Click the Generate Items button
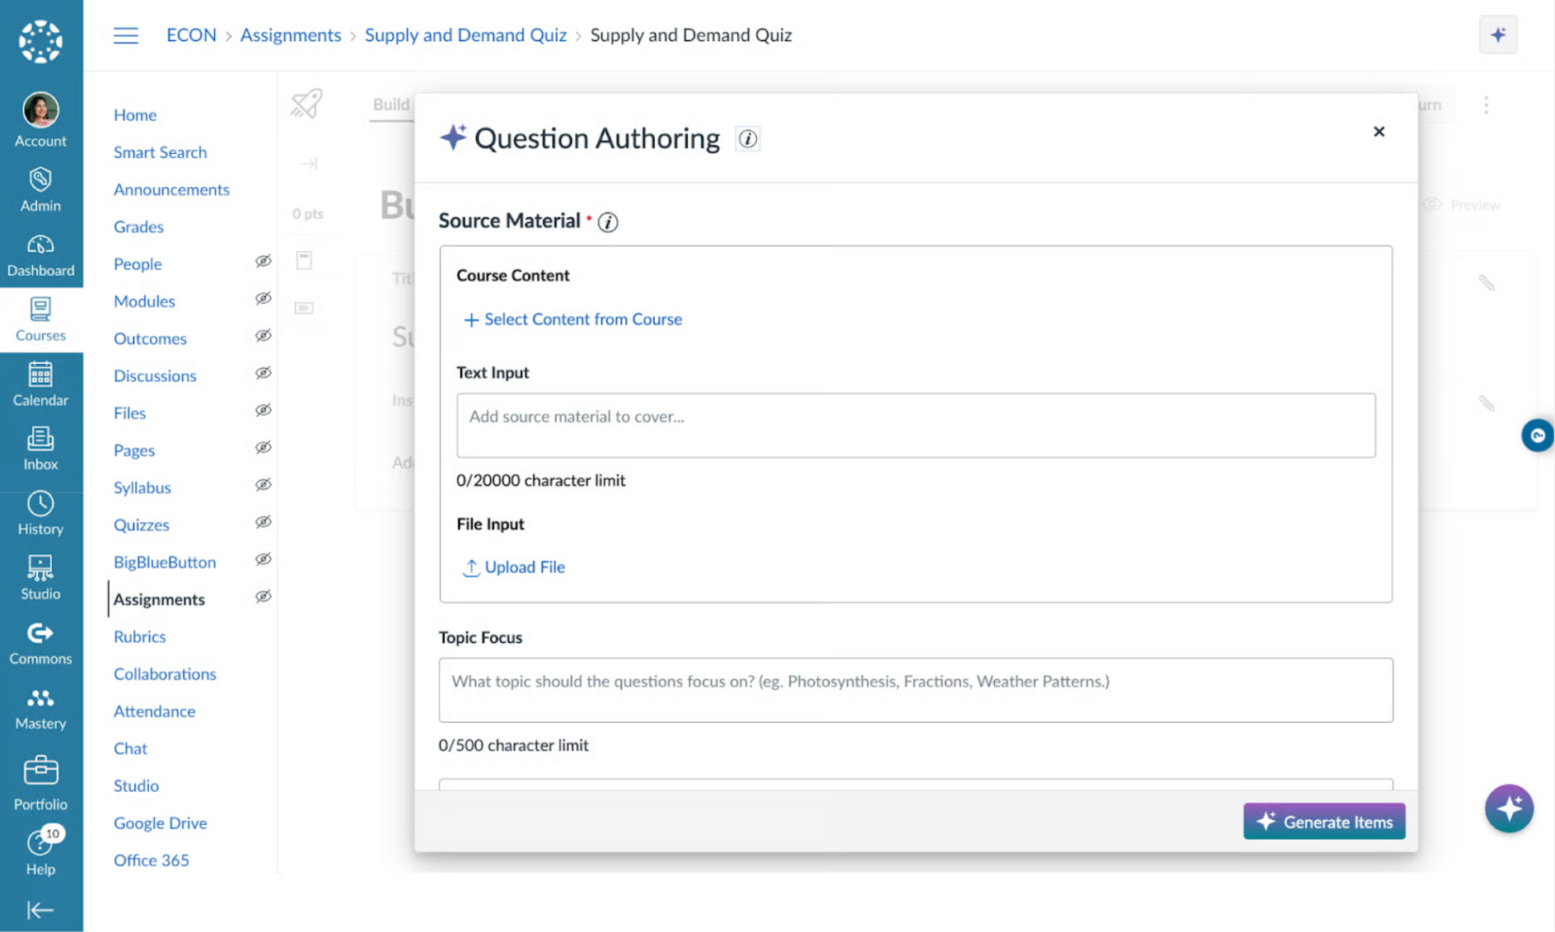The height and width of the screenshot is (932, 1555). click(1324, 821)
